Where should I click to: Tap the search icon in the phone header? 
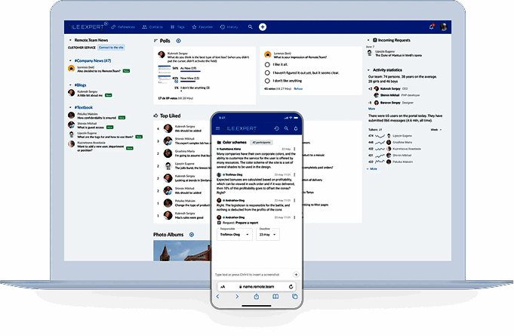click(286, 128)
